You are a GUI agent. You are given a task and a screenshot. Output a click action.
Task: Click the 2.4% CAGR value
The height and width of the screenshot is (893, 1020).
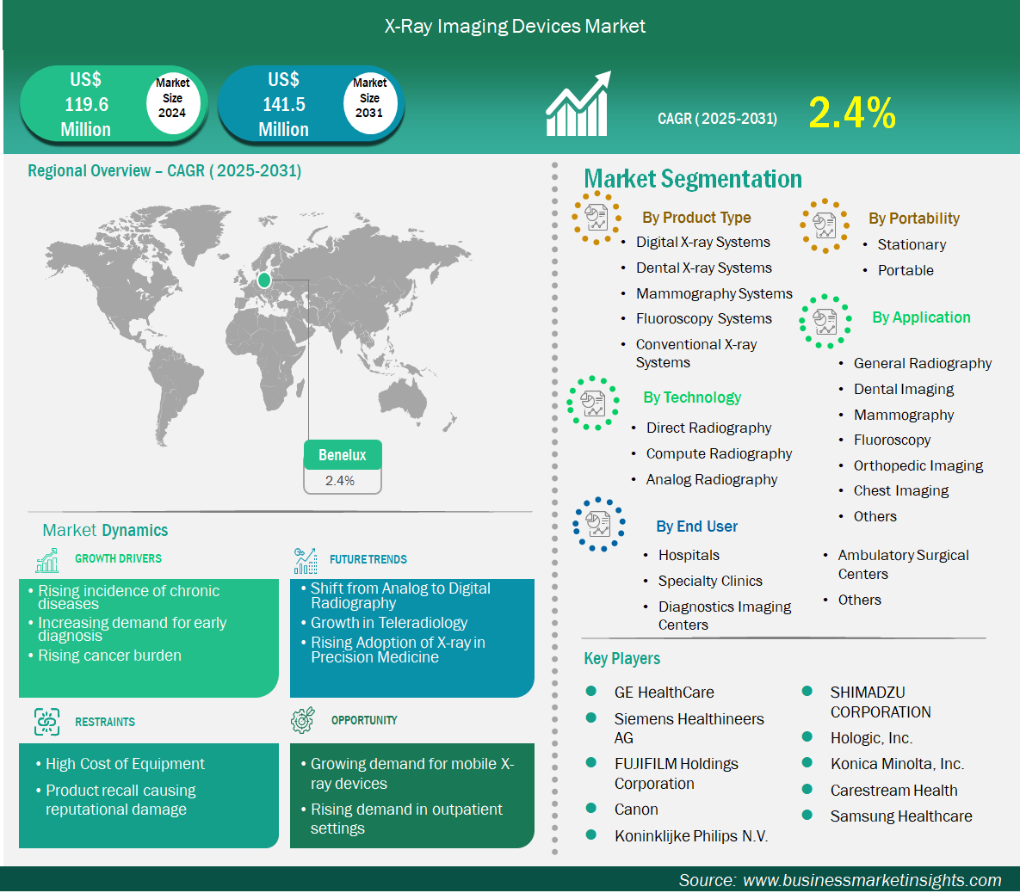tap(851, 113)
